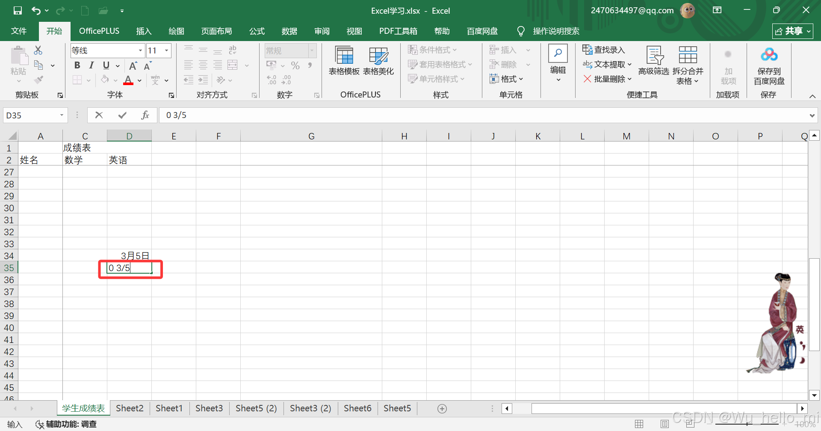Image resolution: width=821 pixels, height=431 pixels.
Task: Click the Copy icon in clipboard group
Action: coord(38,65)
